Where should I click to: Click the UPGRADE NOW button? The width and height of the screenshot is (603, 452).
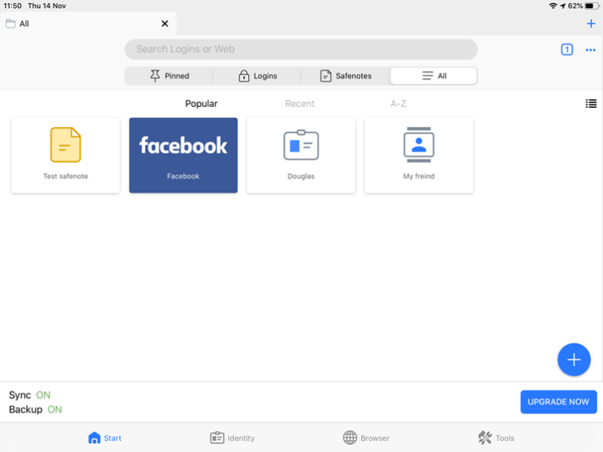(x=558, y=402)
